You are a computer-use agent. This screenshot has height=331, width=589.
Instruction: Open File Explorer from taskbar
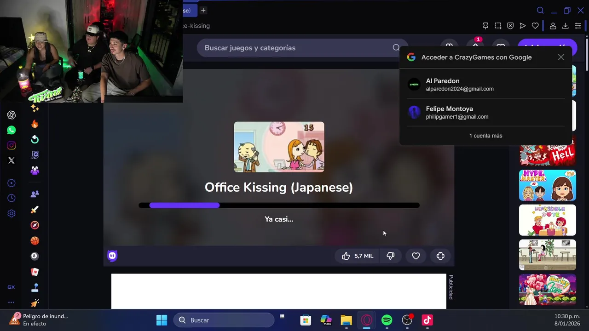pos(346,320)
